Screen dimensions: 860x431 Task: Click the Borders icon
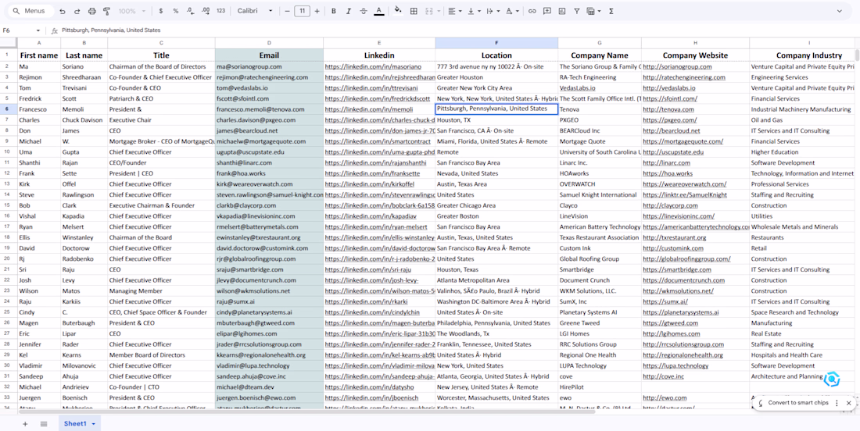click(x=414, y=12)
